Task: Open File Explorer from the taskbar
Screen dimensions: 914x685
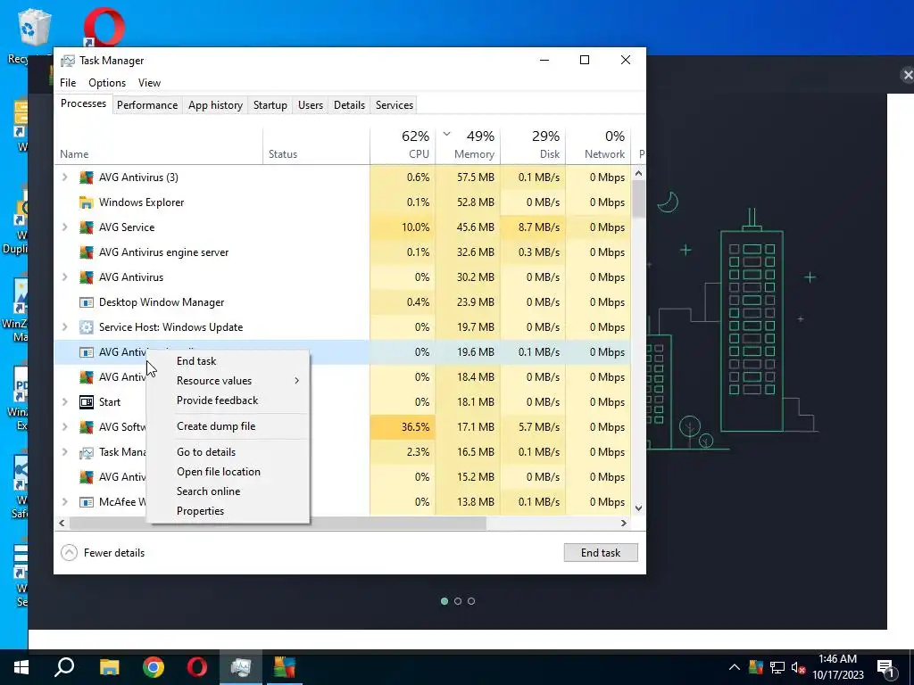Action: point(109,667)
